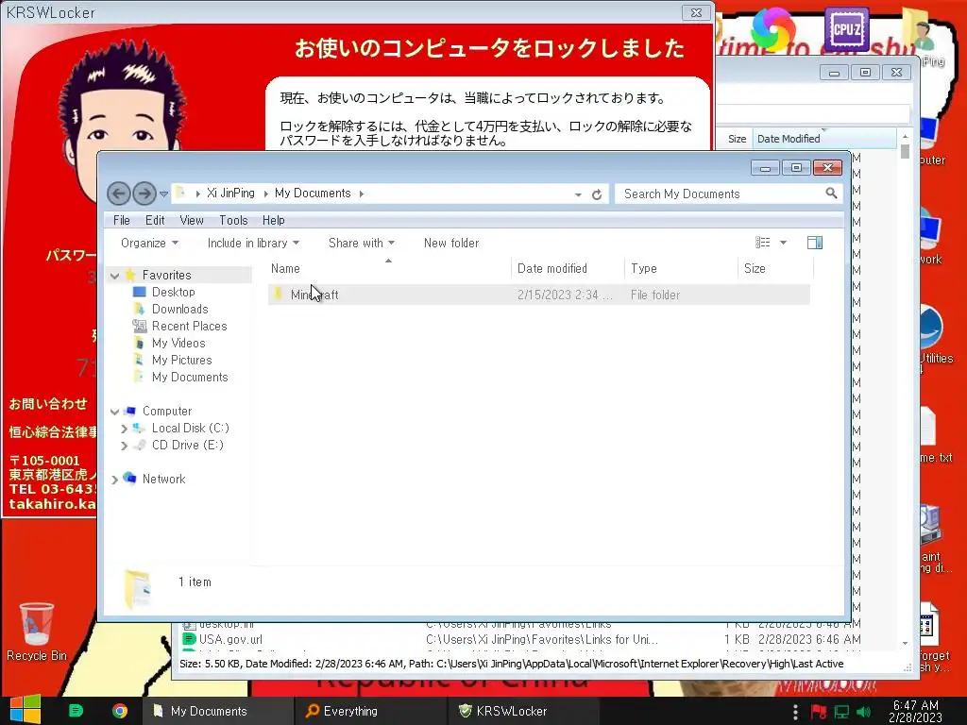967x725 pixels.
Task: Open the Tools menu
Action: (233, 220)
